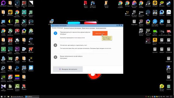Click the taskbar clock

167,97
